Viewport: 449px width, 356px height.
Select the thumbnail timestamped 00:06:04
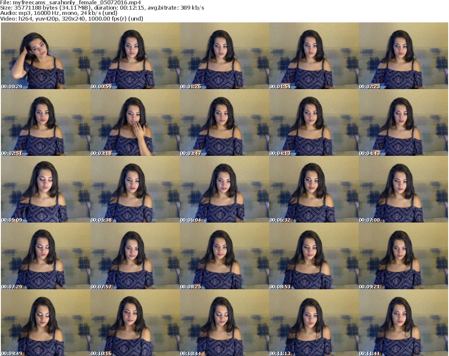point(224,189)
